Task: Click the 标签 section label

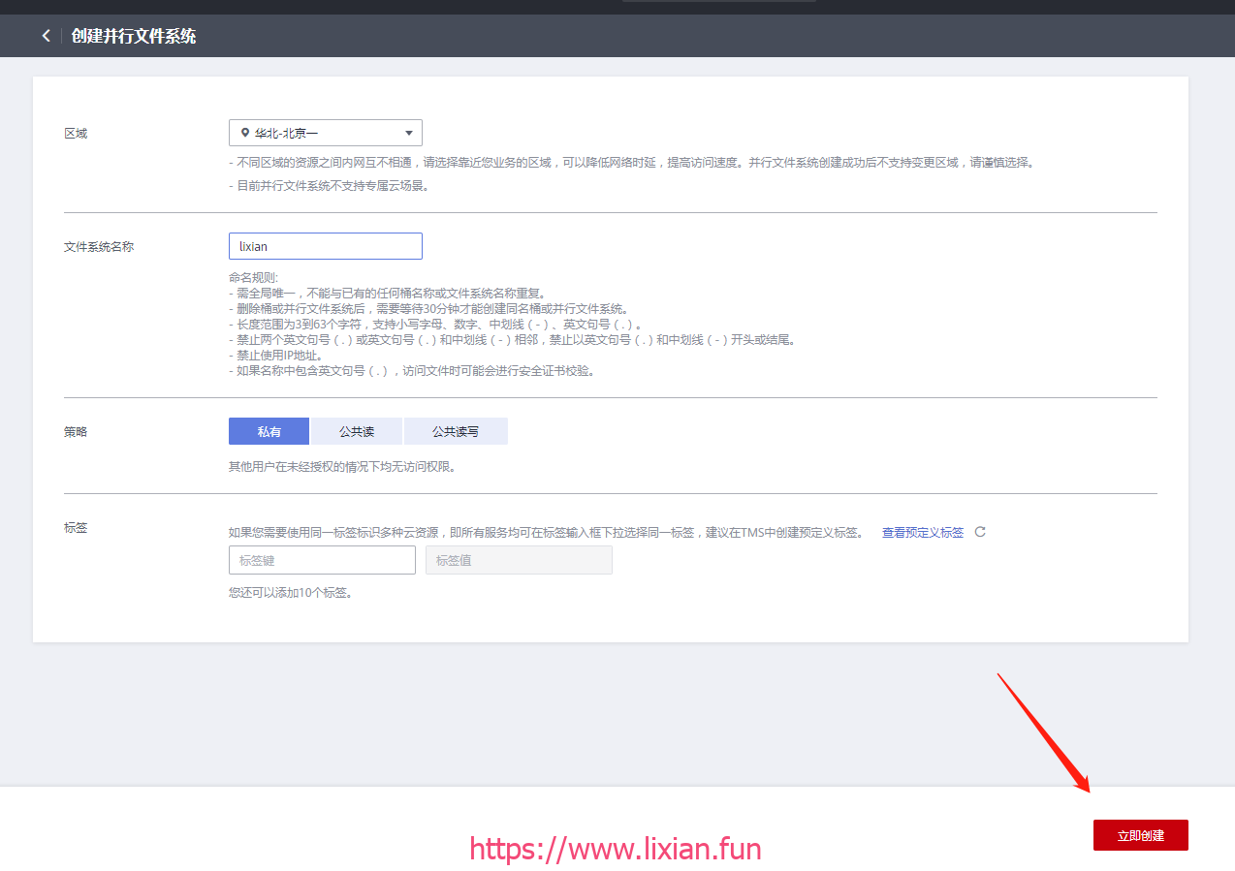Action: pos(76,528)
